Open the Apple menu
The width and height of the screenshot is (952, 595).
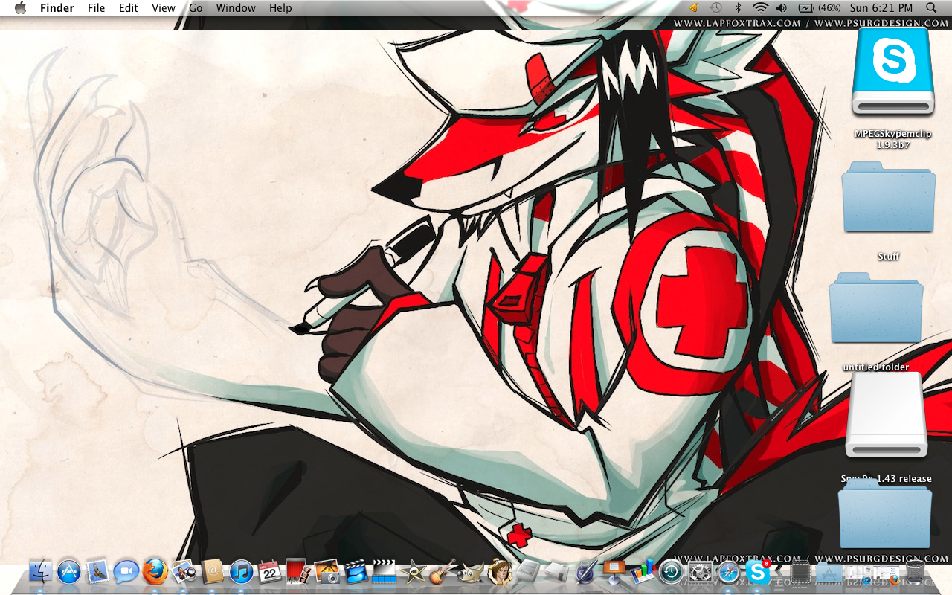(20, 8)
